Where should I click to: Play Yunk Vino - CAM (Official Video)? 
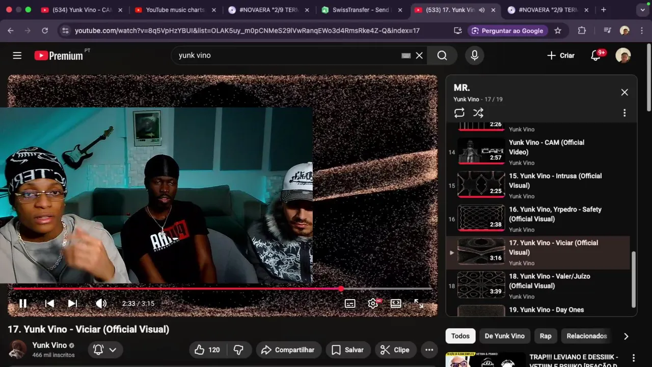(x=538, y=152)
